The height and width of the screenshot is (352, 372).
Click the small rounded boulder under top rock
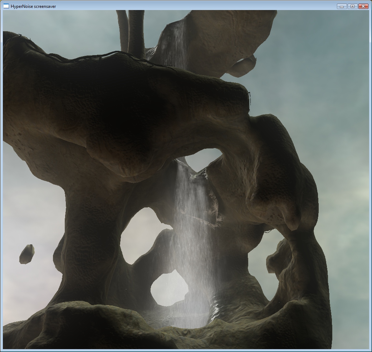pos(243,66)
